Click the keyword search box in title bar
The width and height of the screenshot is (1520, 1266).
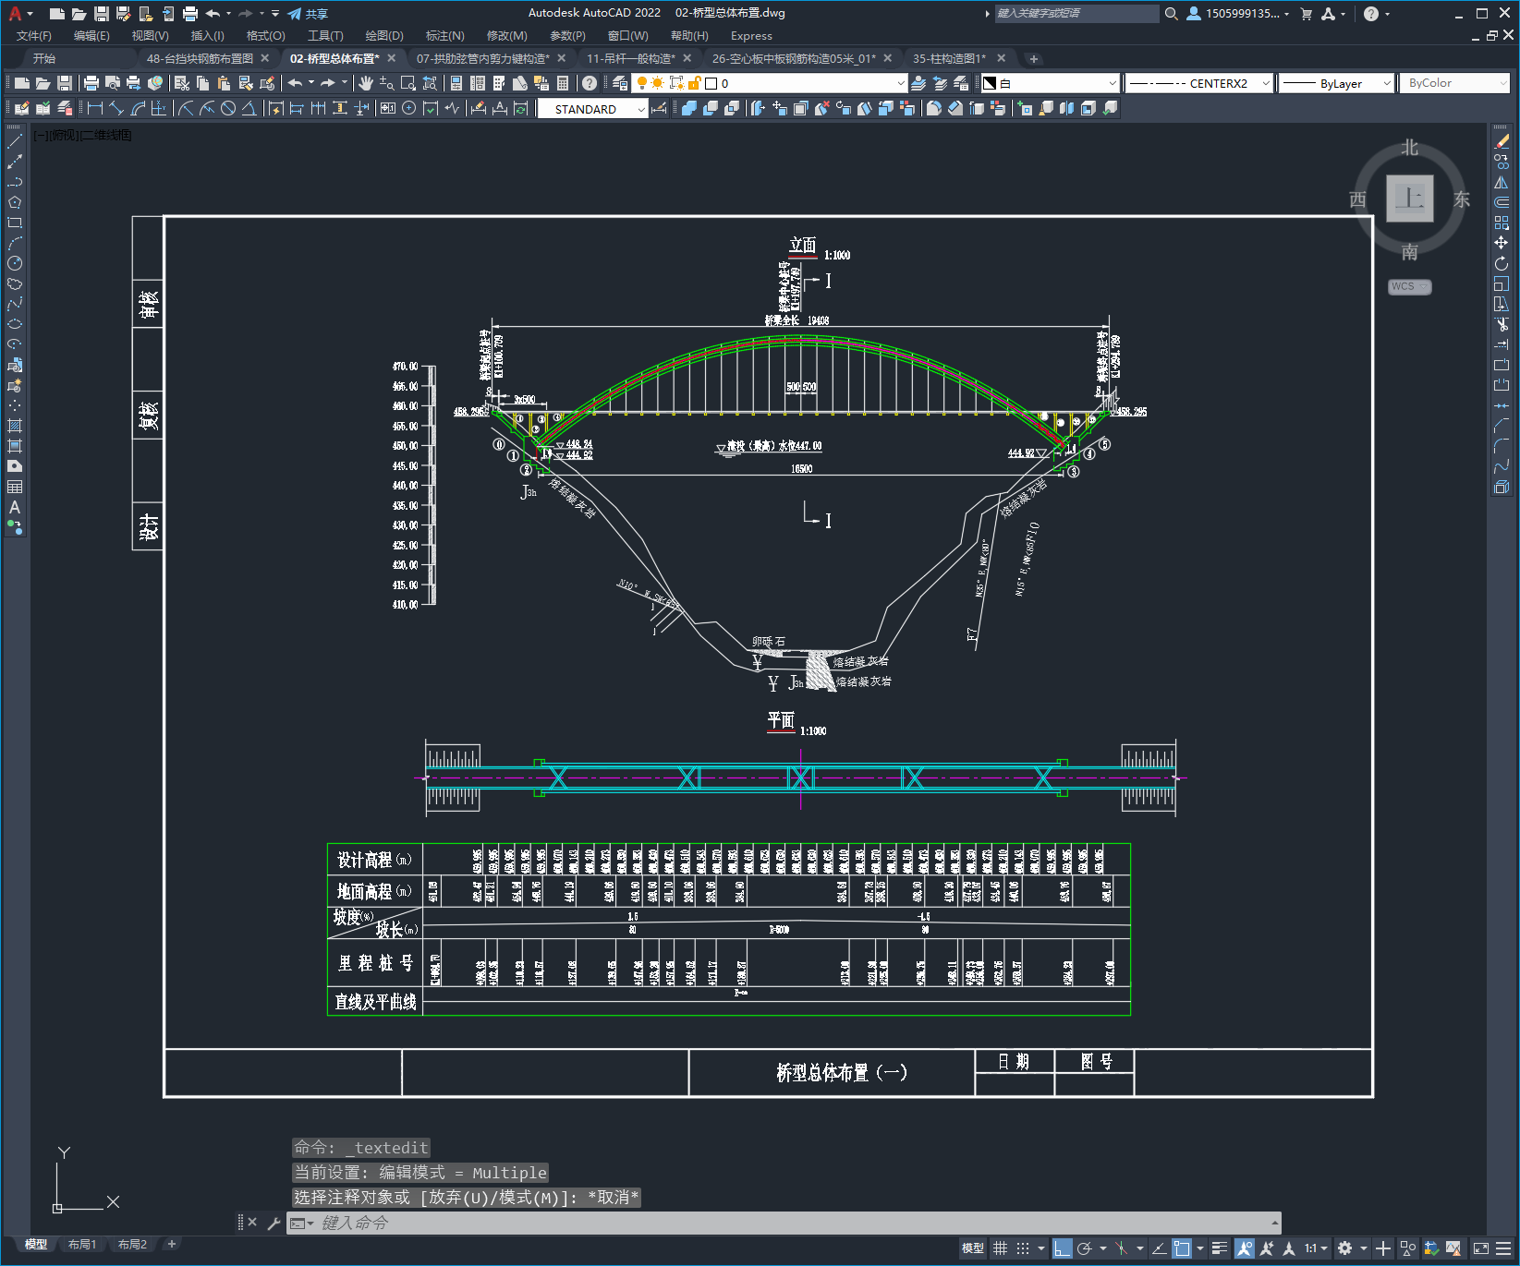(x=1076, y=14)
